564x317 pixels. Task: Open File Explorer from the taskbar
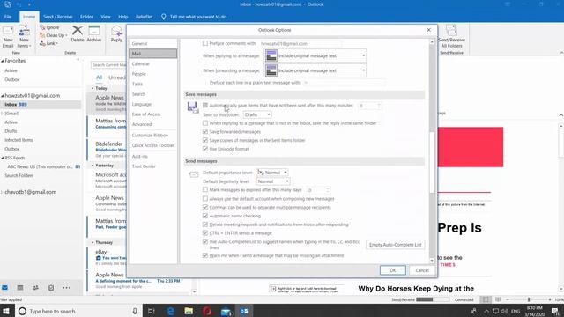pyautogui.click(x=189, y=311)
